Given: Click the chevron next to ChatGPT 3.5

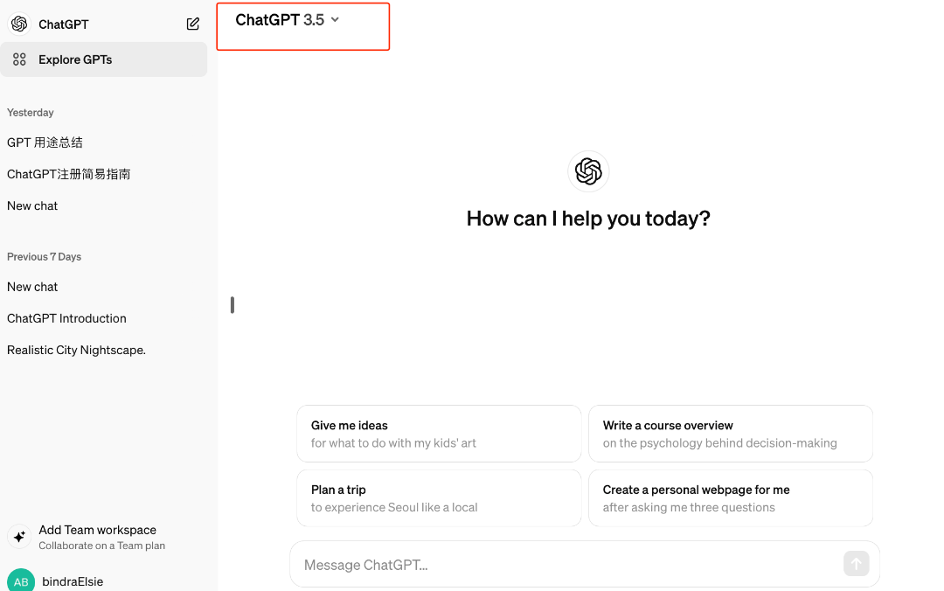Looking at the screenshot, I should [335, 20].
